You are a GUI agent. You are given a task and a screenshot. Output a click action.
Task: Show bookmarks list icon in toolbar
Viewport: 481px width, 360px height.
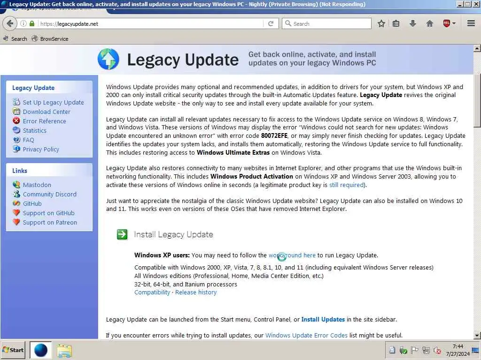pyautogui.click(x=396, y=23)
